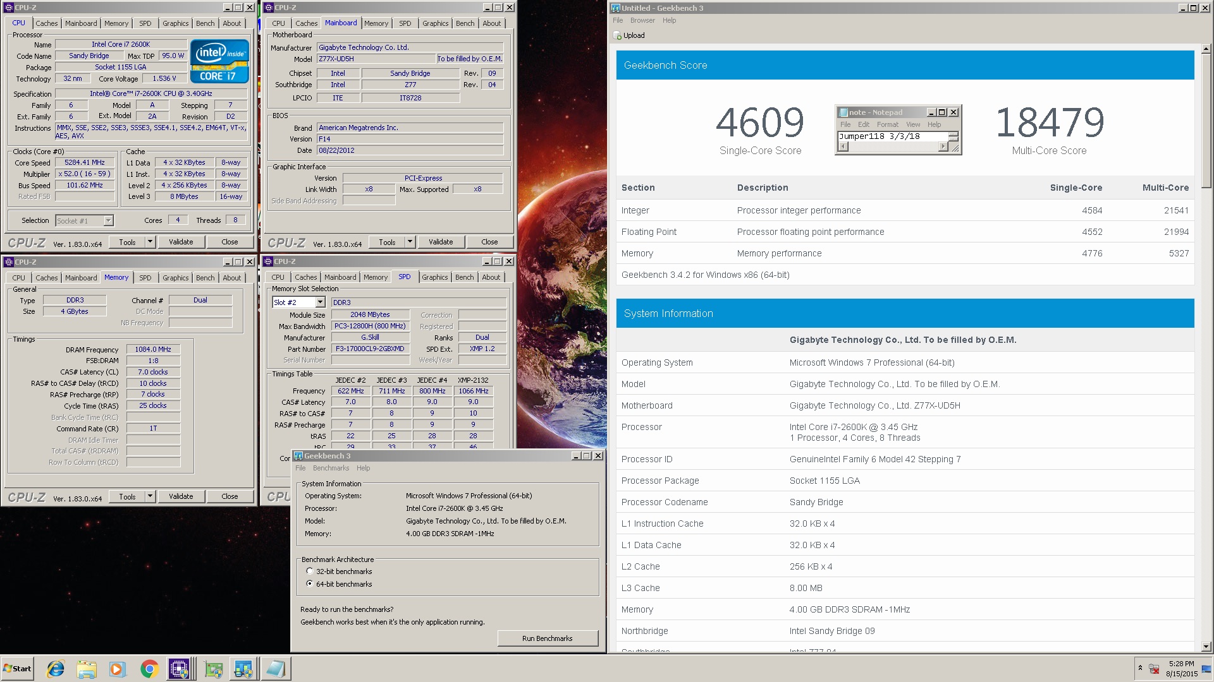Open the Slot #2 memory slot dropdown

coord(320,302)
